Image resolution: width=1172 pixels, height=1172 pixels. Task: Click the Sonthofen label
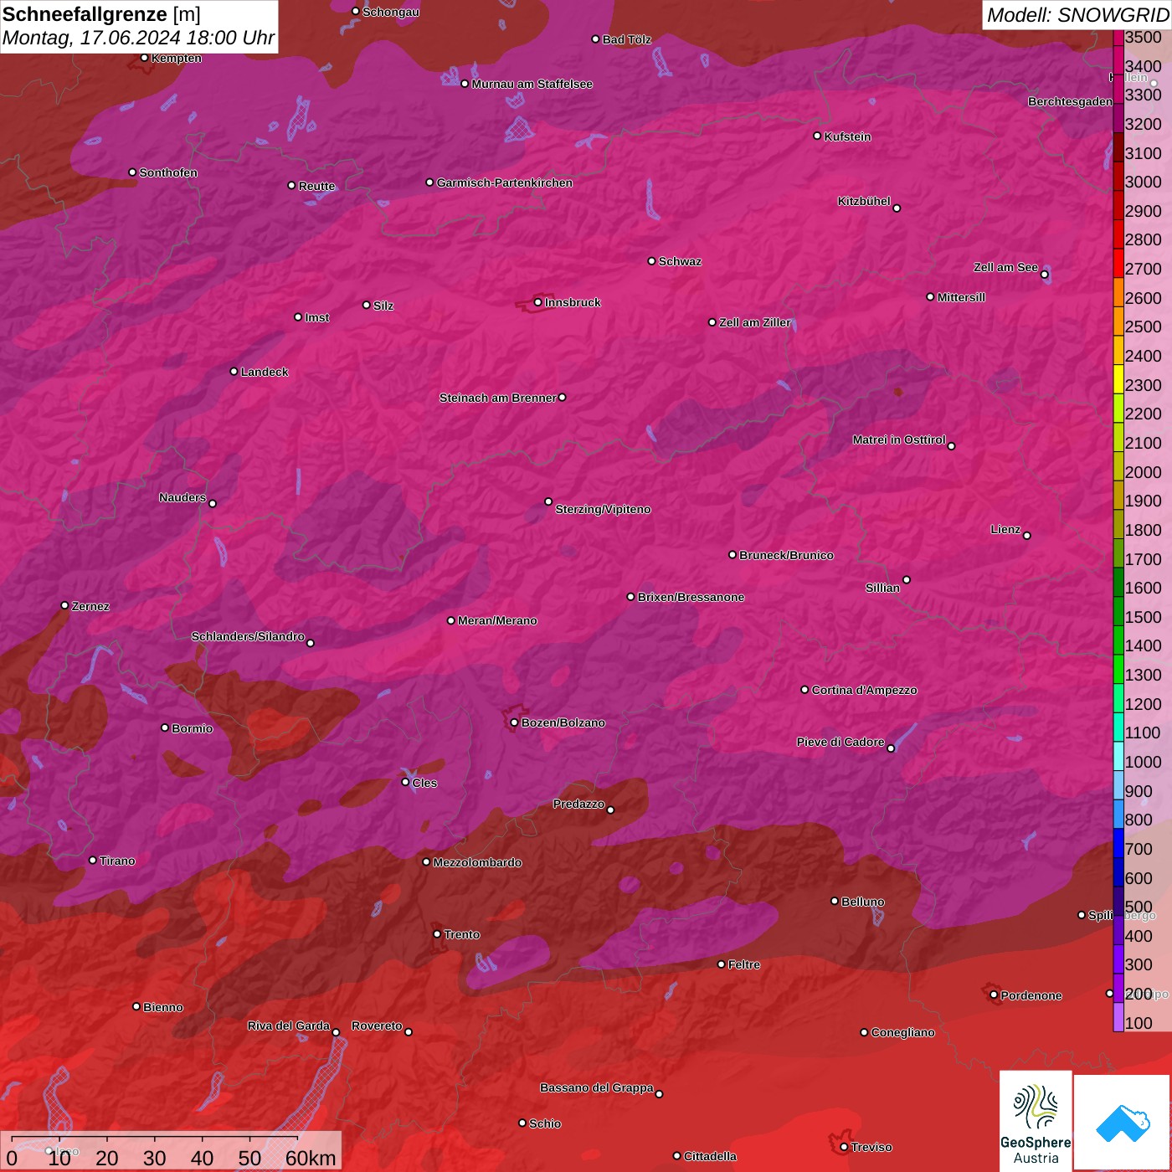tap(168, 172)
